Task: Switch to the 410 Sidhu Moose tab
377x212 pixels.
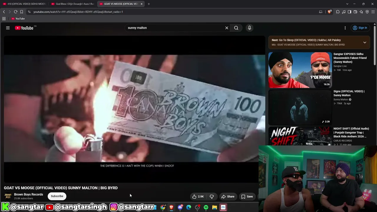Action: (24, 4)
